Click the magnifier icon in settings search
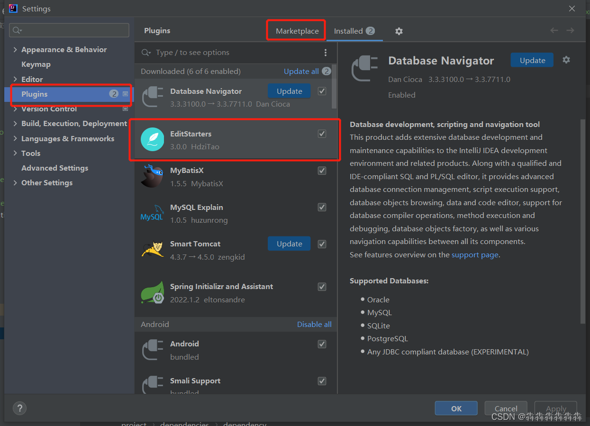Image resolution: width=590 pixels, height=426 pixels. [x=17, y=30]
